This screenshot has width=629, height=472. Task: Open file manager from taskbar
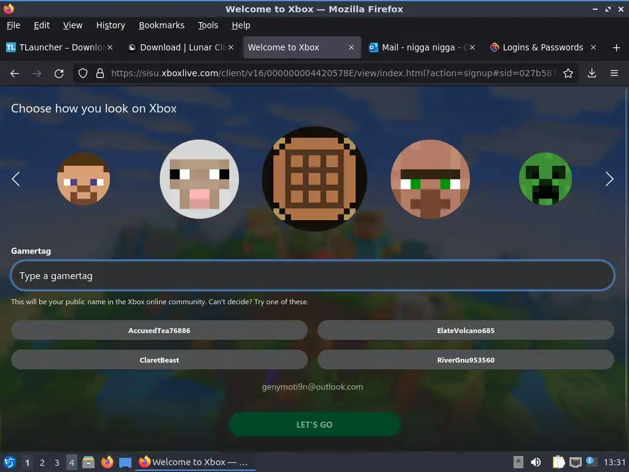point(88,462)
